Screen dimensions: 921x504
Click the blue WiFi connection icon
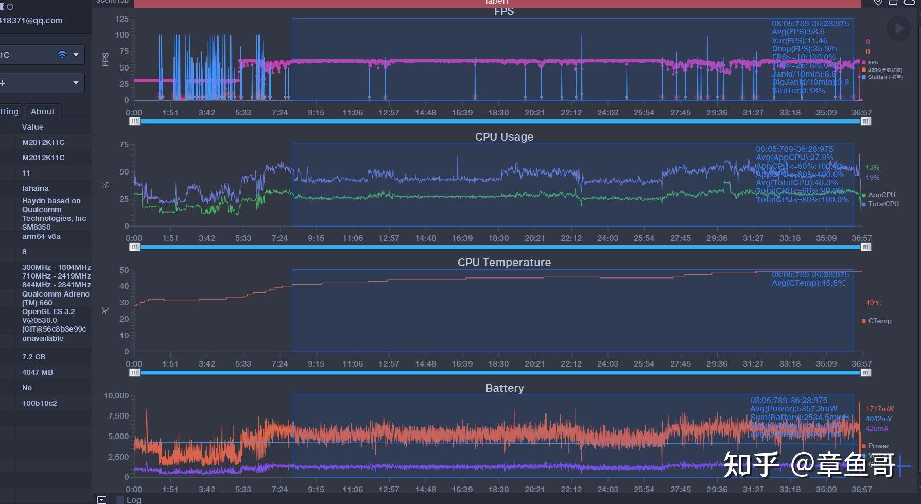62,55
